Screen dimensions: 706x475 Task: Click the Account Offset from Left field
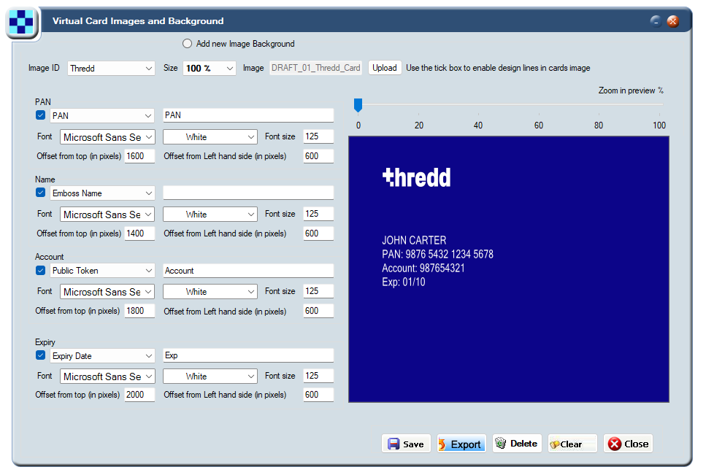click(318, 311)
